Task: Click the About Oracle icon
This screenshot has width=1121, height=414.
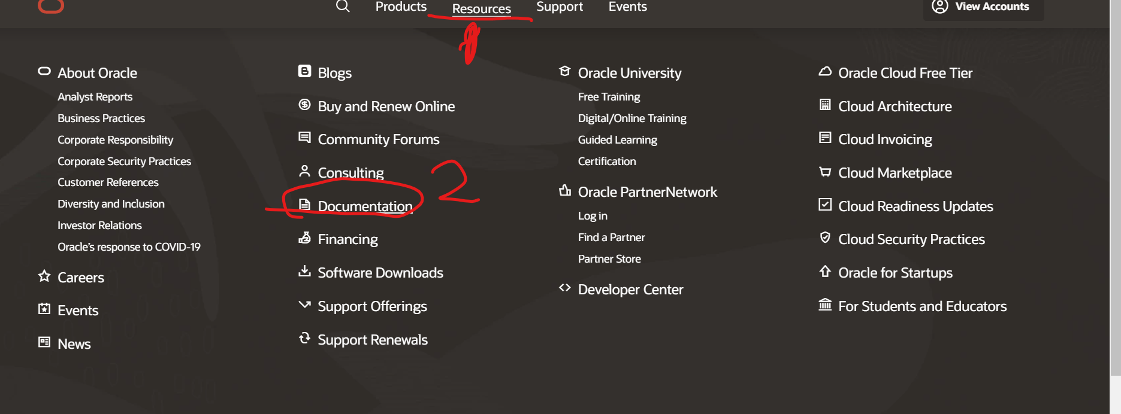Action: point(44,71)
